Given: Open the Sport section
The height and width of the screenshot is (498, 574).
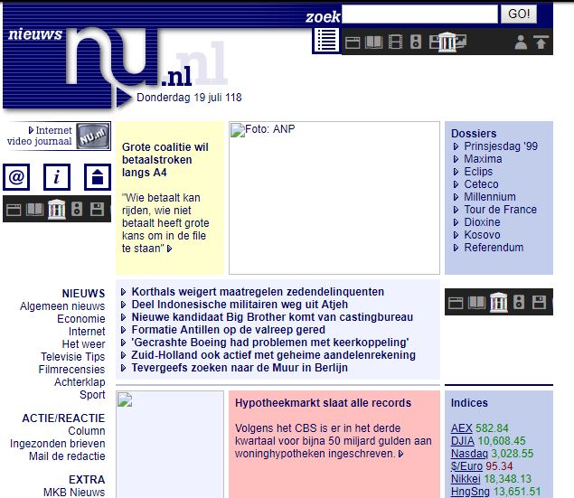Looking at the screenshot, I should point(92,395).
